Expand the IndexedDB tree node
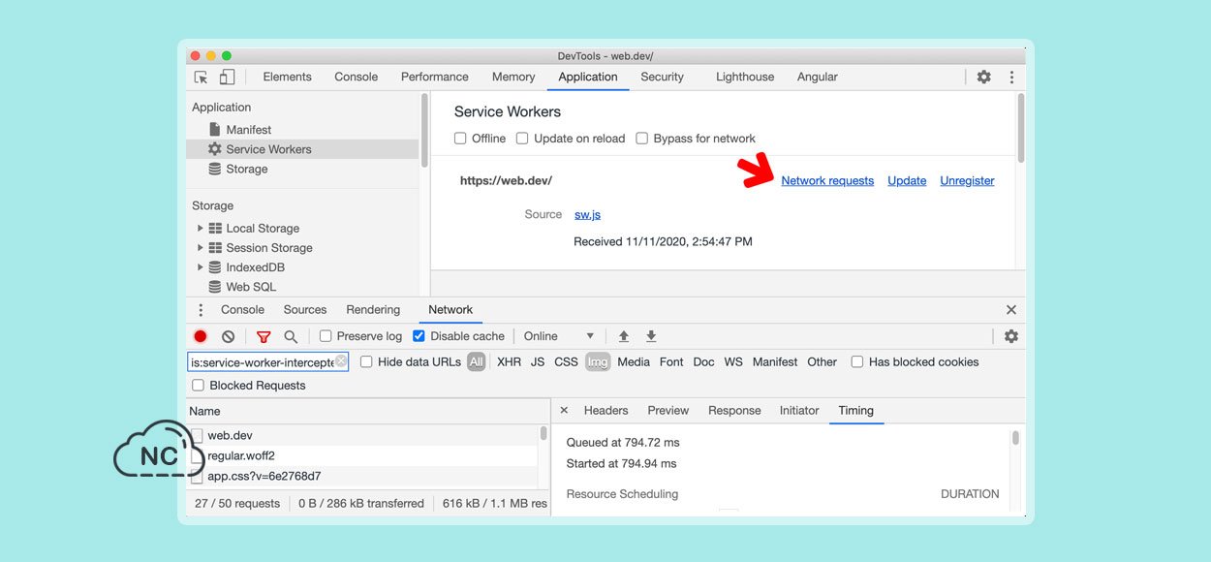The height and width of the screenshot is (562, 1211). [x=201, y=267]
